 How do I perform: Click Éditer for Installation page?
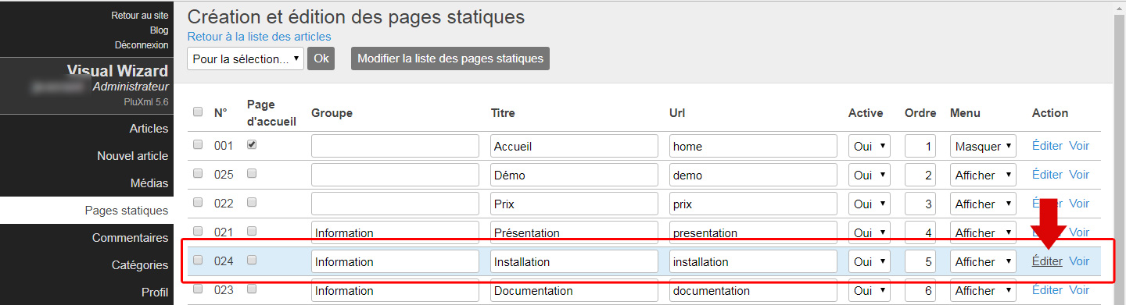click(x=1047, y=261)
